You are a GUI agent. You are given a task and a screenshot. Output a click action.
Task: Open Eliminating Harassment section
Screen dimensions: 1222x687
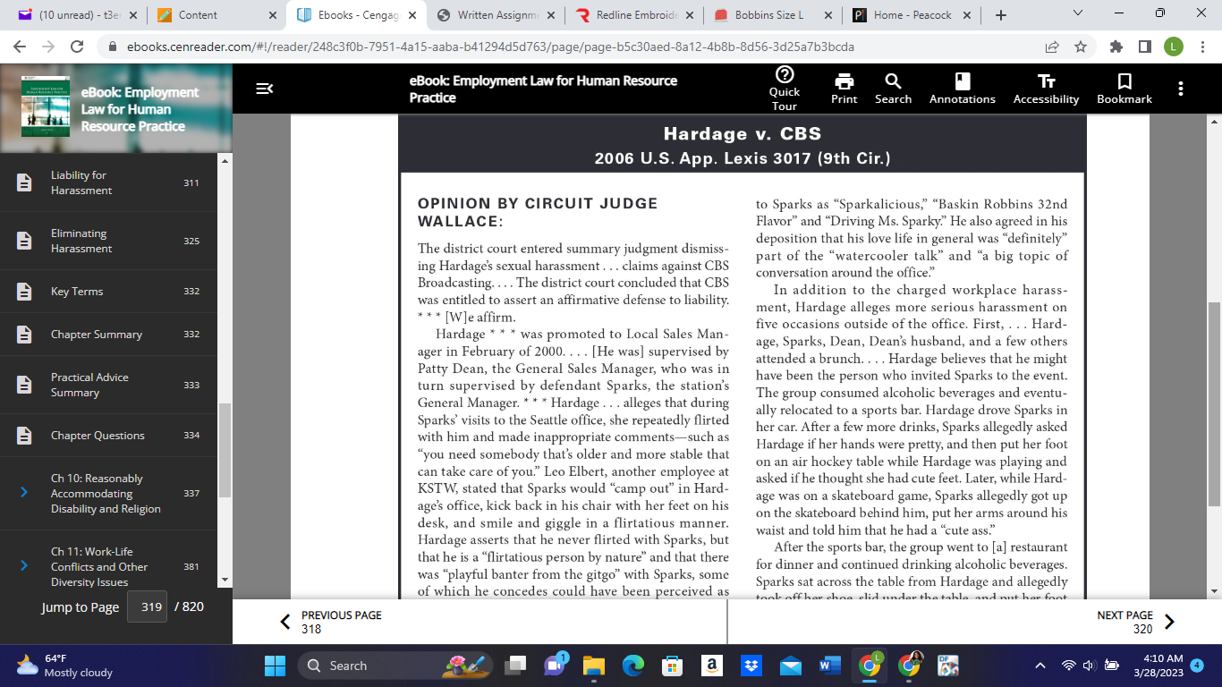tap(108, 241)
